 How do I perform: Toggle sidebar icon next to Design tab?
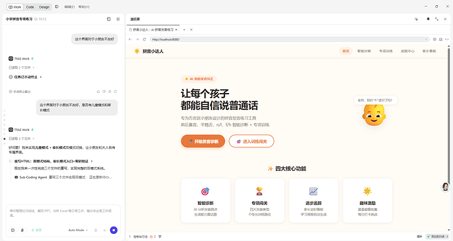(x=56, y=7)
